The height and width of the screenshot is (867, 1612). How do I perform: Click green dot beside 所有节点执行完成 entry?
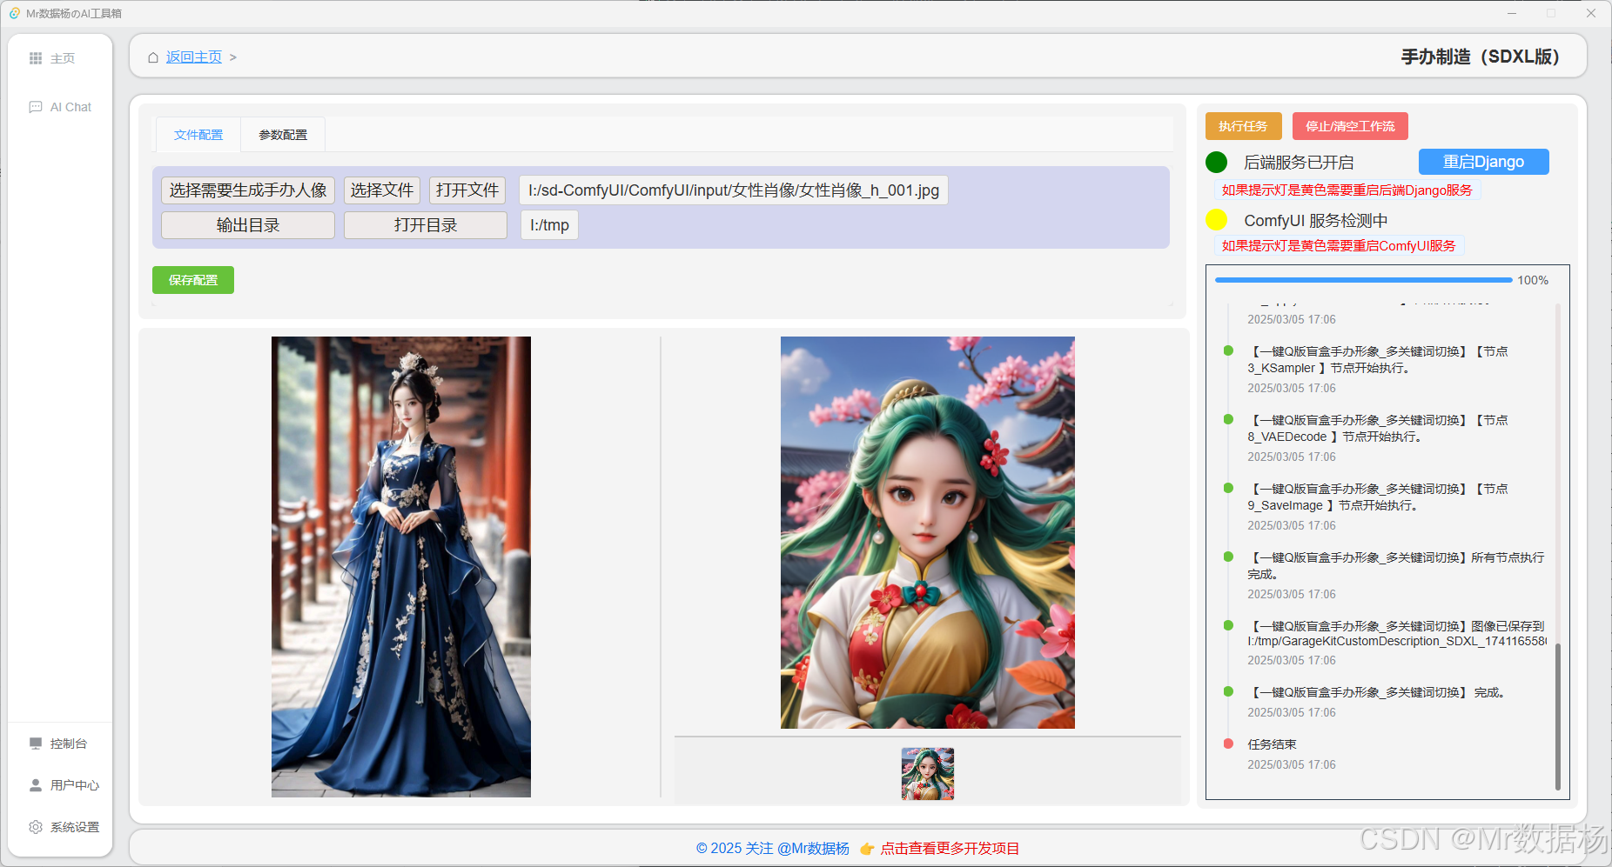pyautogui.click(x=1228, y=557)
